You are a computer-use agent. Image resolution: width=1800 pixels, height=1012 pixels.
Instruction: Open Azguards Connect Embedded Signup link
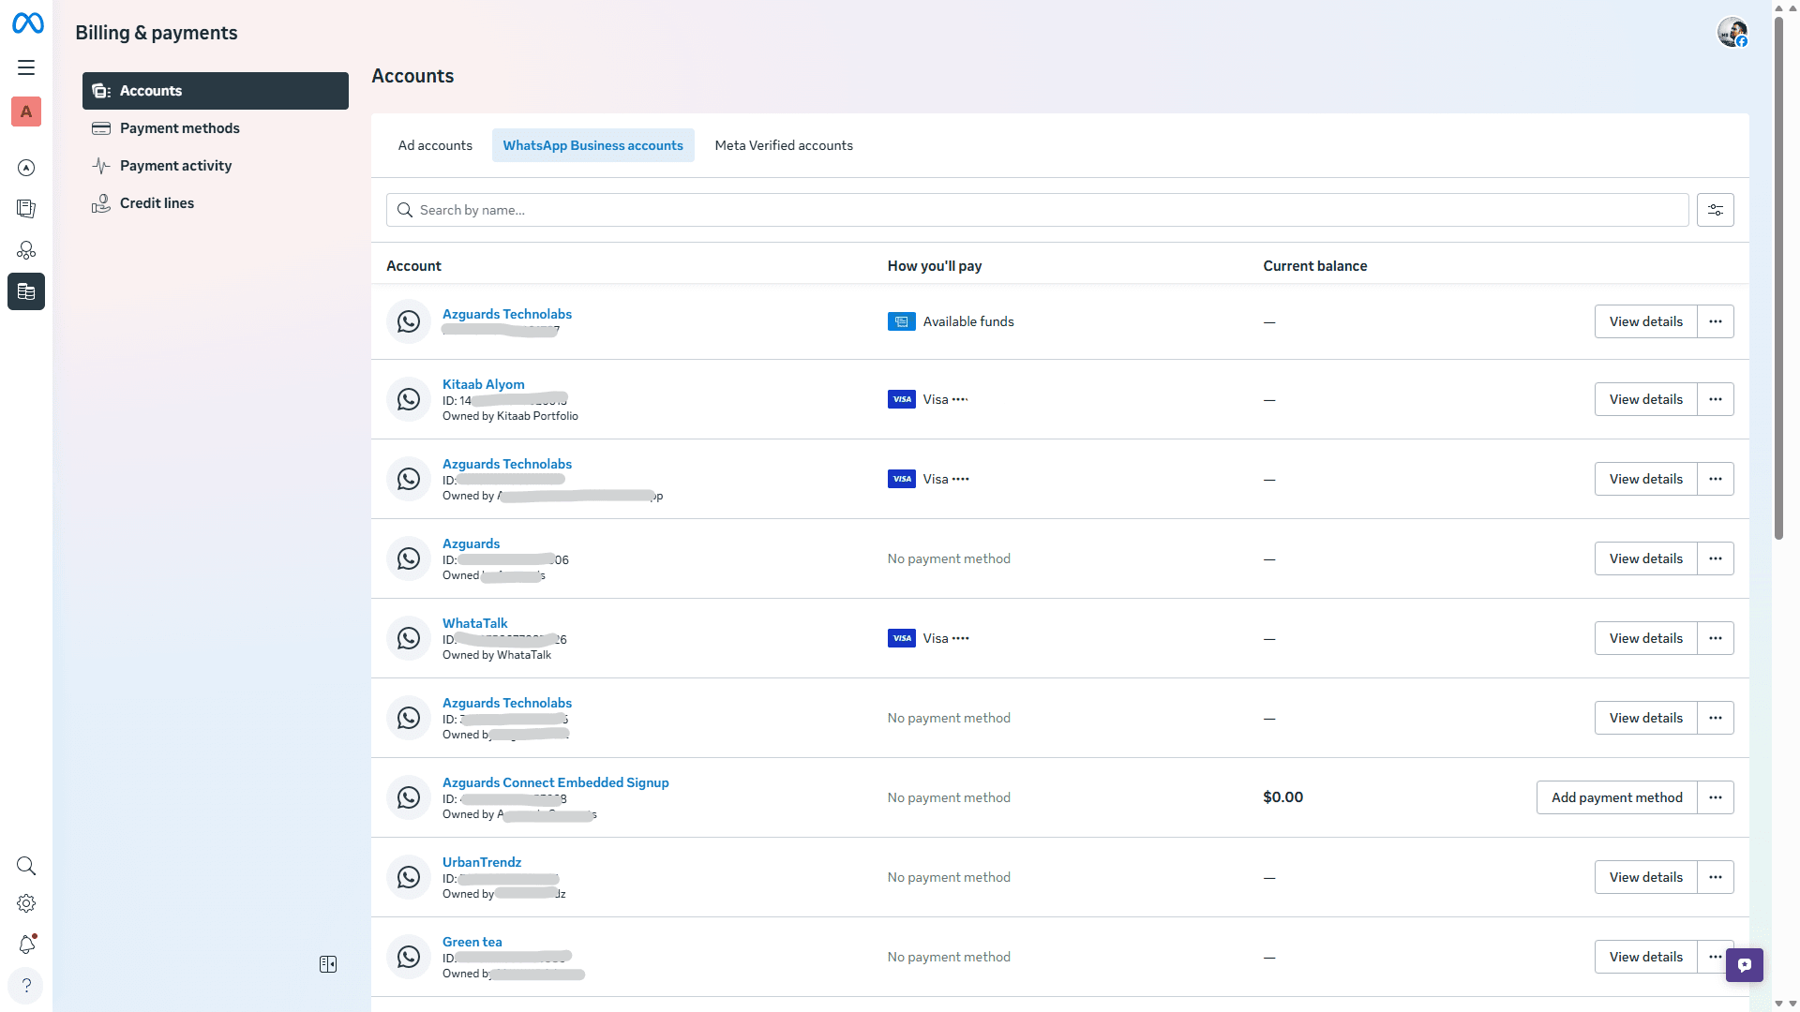(555, 782)
